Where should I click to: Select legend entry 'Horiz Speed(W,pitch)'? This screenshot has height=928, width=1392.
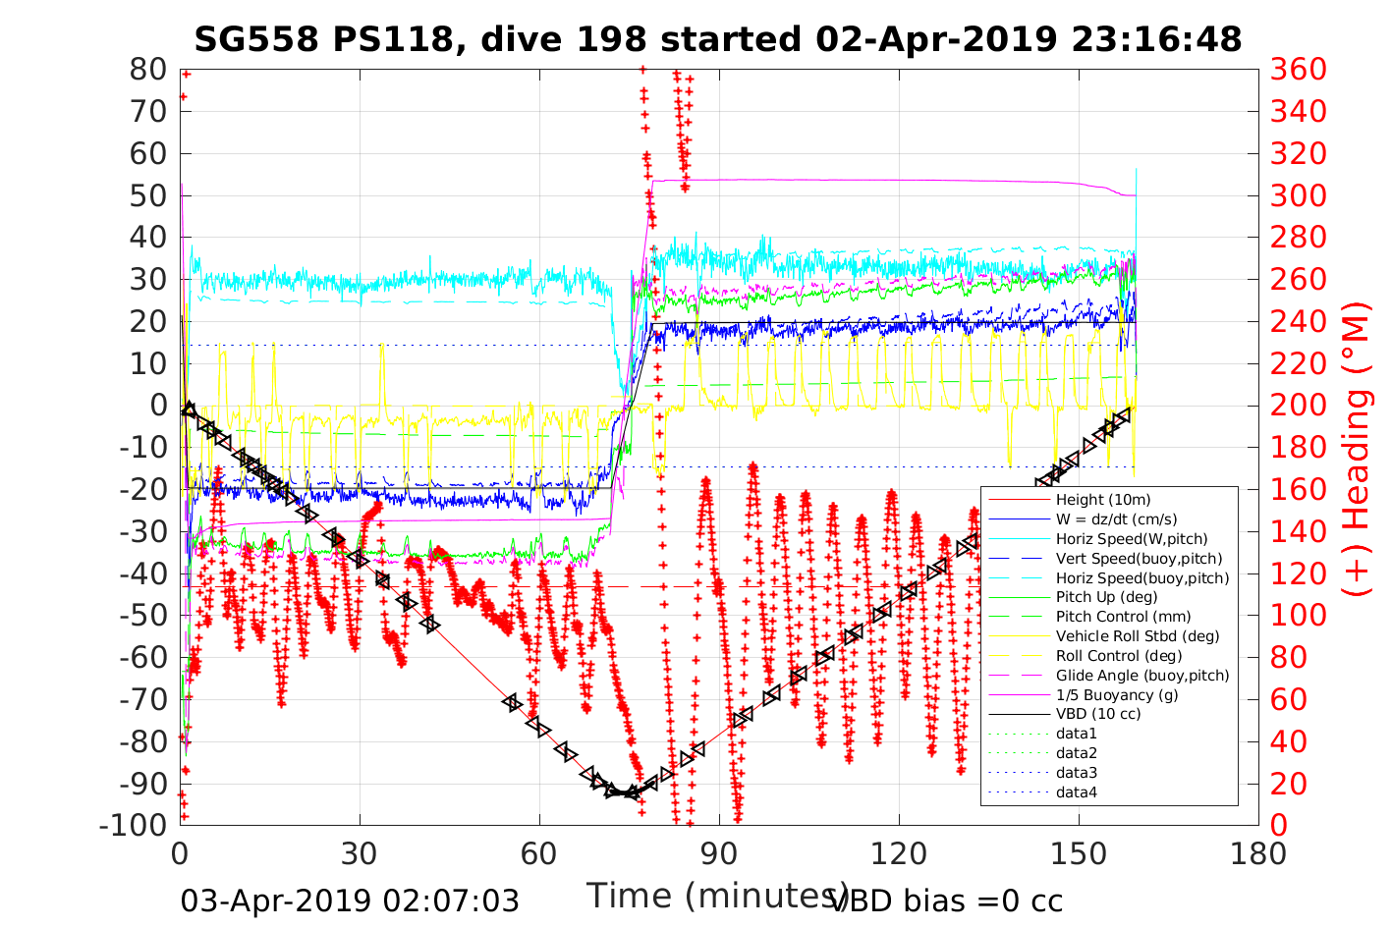point(1132,539)
